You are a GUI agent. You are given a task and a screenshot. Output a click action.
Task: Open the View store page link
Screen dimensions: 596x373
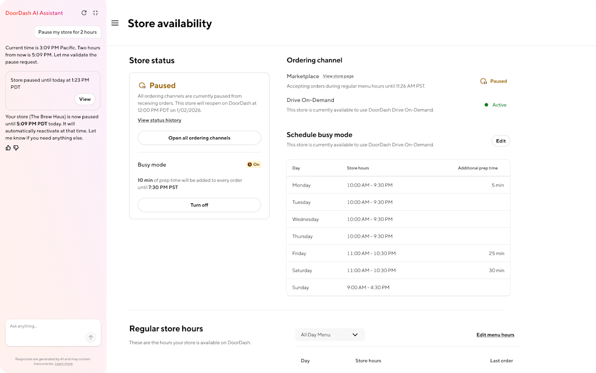[338, 76]
